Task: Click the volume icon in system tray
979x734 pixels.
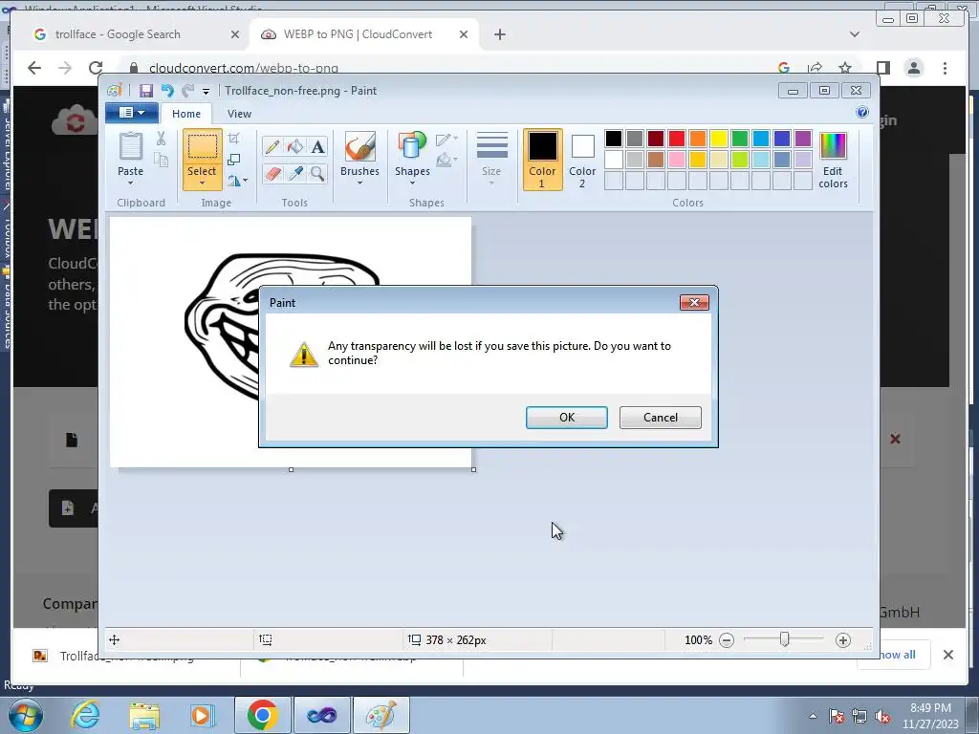Action: [x=882, y=717]
